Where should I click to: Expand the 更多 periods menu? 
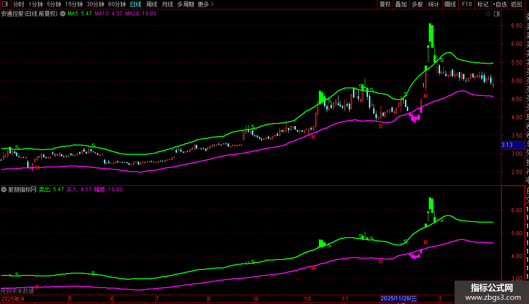click(x=206, y=4)
